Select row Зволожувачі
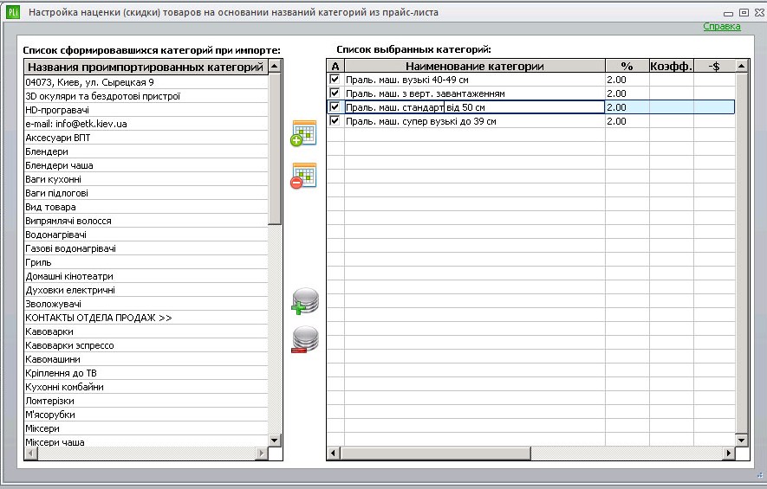 (146, 304)
